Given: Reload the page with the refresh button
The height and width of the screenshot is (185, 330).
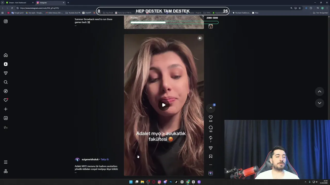Looking at the screenshot, I should [x=12, y=8].
